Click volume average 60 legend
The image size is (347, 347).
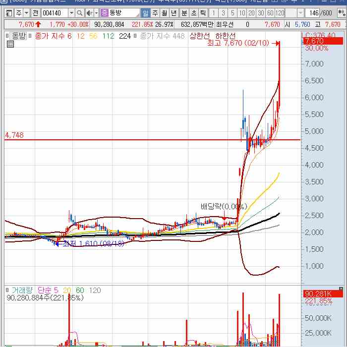tap(80, 290)
